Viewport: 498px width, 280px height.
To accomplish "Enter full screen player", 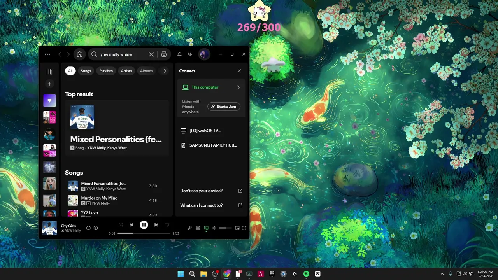I will (244, 228).
